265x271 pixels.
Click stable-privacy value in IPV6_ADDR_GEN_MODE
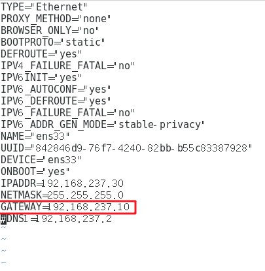tap(160, 125)
